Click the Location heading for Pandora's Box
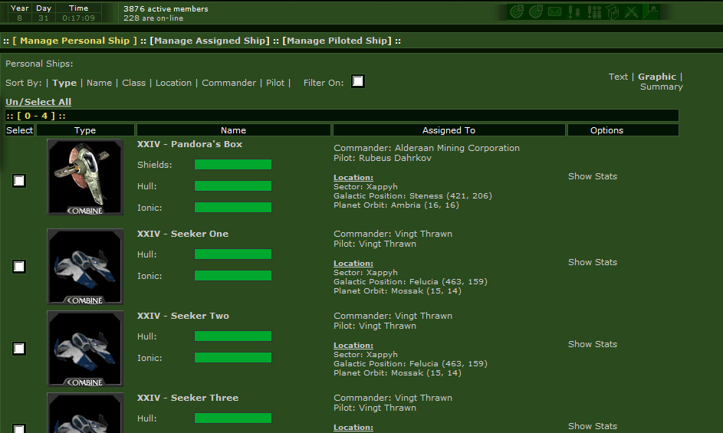Image resolution: width=723 pixels, height=433 pixels. tap(353, 178)
